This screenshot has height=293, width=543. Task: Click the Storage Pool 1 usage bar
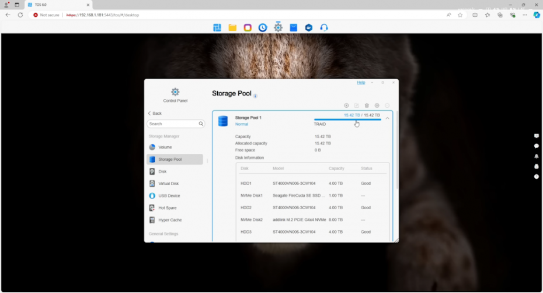pos(347,119)
